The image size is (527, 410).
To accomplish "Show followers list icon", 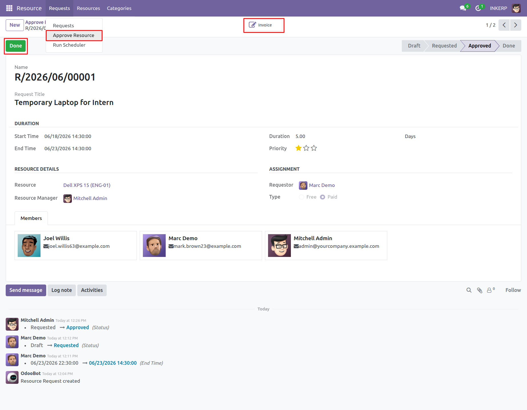I will (x=491, y=290).
